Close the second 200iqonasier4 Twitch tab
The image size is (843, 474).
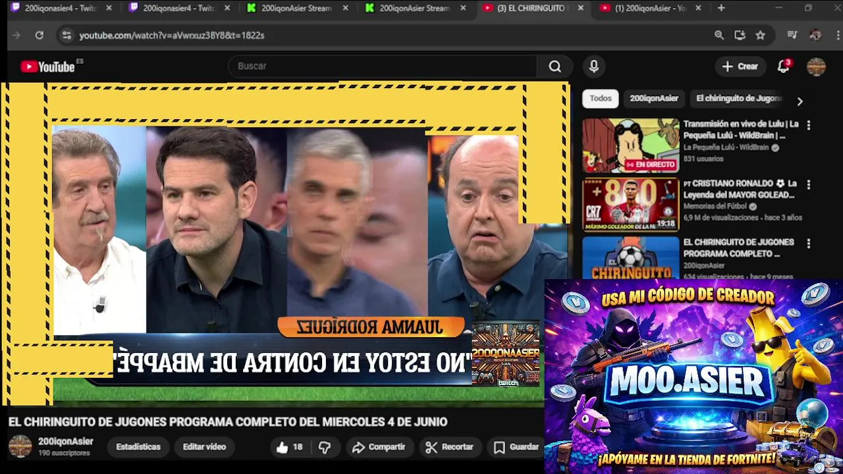coord(227,9)
